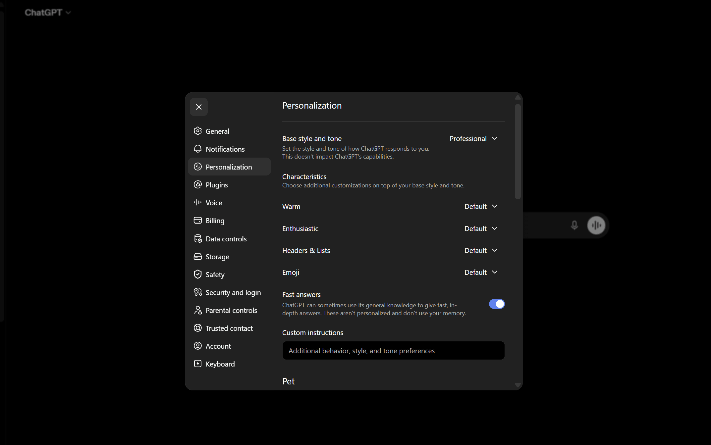Click the Data controls database icon
Viewport: 711px width, 445px height.
(198, 239)
